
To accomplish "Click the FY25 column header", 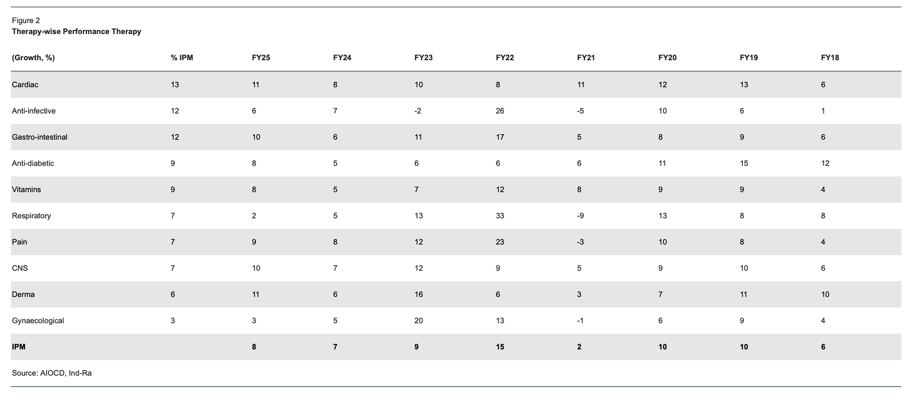I will tap(261, 58).
